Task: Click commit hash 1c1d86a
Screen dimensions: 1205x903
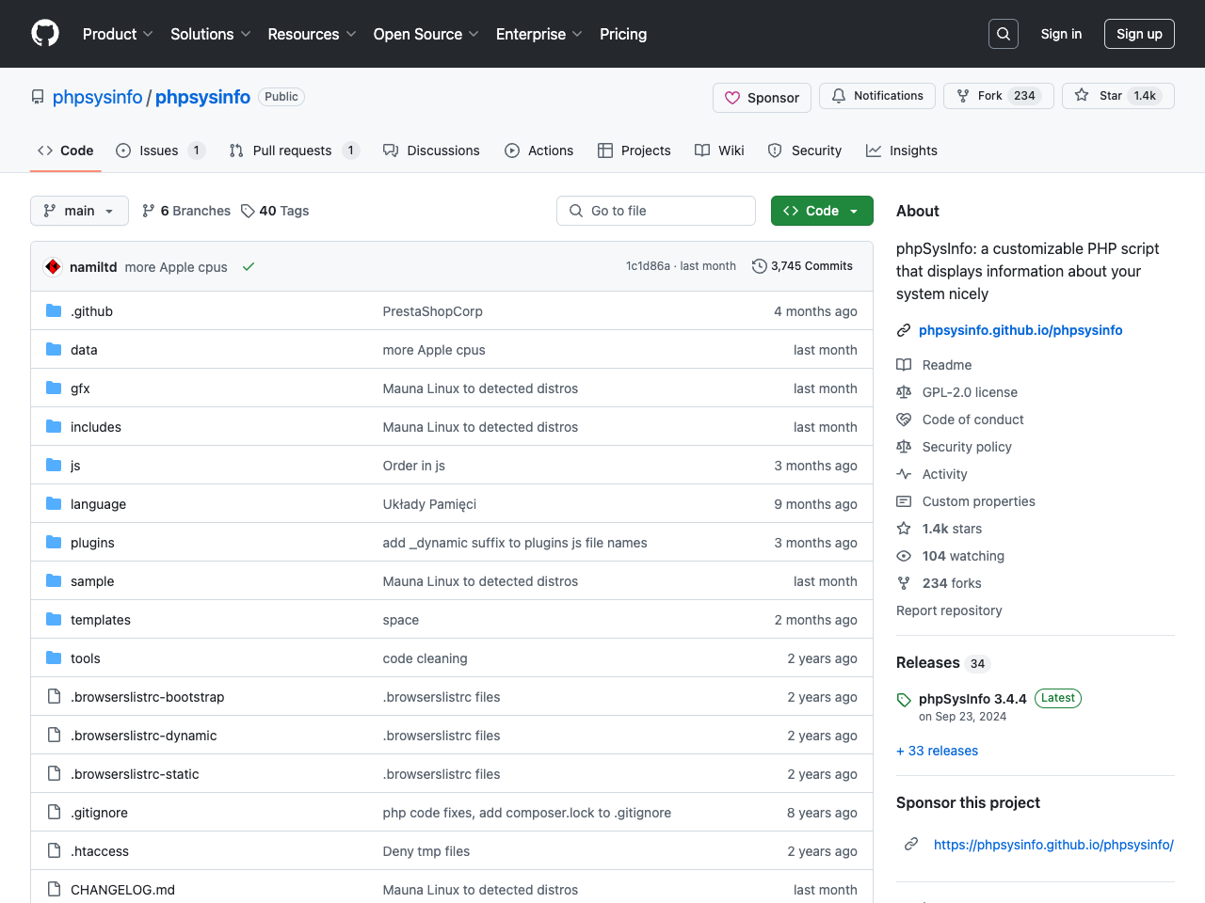Action: pos(648,266)
